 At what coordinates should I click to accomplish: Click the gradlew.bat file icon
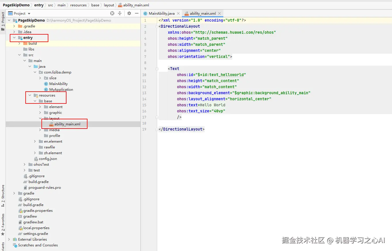pos(20,222)
